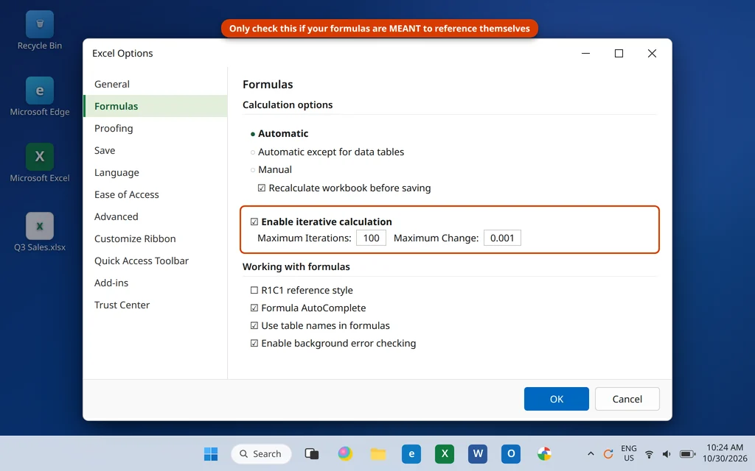Open the Customize Ribbon category

[x=155, y=239]
